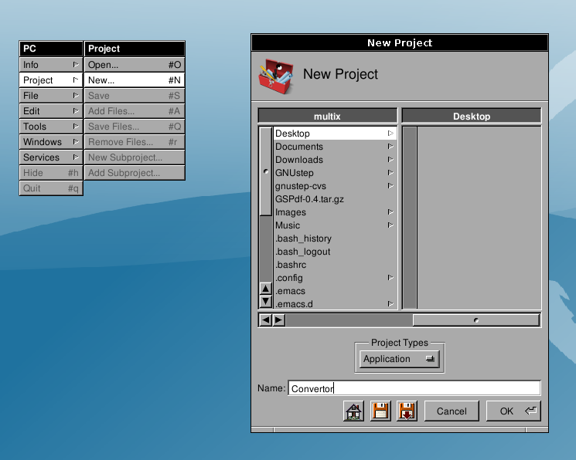Click the Project submenu title bar
Image resolution: width=576 pixels, height=460 pixels.
point(135,49)
